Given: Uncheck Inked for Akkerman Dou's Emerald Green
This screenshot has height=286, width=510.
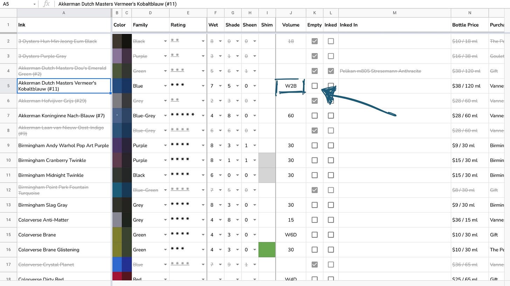Looking at the screenshot, I should pos(331,71).
